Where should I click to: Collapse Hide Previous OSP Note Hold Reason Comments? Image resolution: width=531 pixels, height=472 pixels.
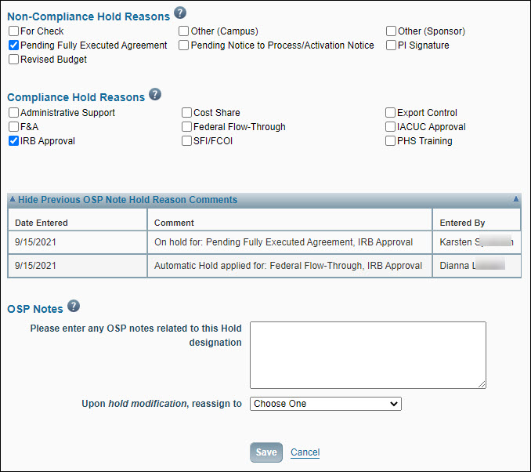point(127,200)
